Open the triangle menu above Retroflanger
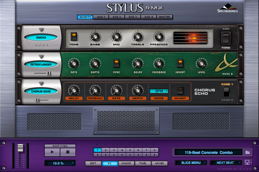 tap(41, 57)
